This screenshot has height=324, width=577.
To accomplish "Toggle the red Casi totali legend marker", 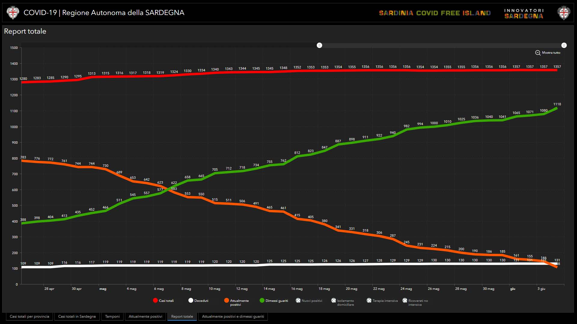I will pyautogui.click(x=155, y=301).
